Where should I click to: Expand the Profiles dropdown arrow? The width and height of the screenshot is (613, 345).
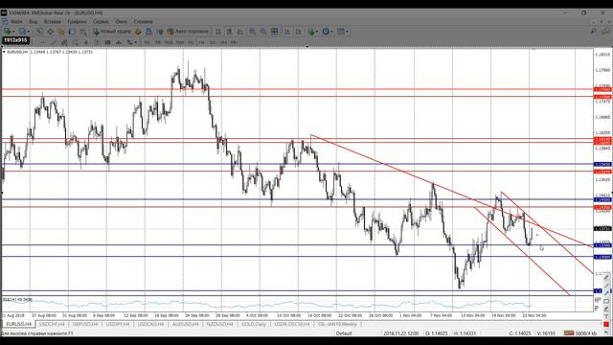(x=28, y=32)
